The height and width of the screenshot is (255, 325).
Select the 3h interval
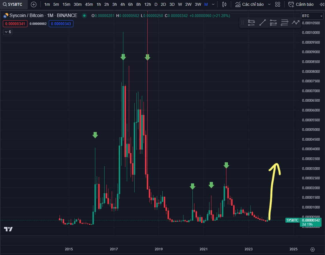click(x=115, y=4)
